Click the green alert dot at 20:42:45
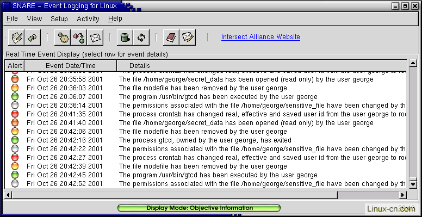This screenshot has height=217, width=422. pyautogui.click(x=15, y=175)
